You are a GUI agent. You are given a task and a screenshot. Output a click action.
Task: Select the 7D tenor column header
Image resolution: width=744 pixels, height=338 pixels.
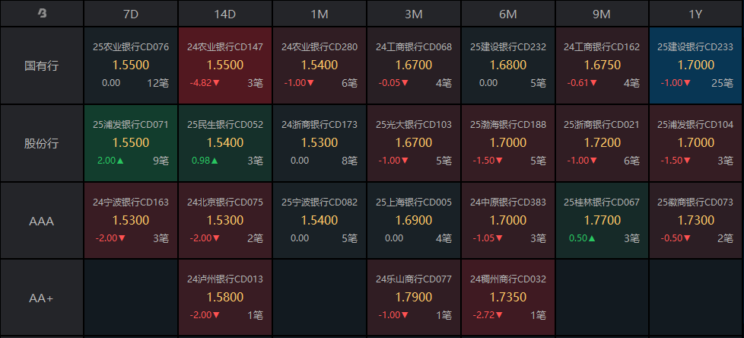coord(130,14)
